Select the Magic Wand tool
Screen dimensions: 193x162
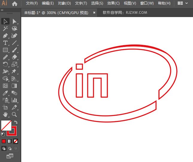(x=5, y=28)
